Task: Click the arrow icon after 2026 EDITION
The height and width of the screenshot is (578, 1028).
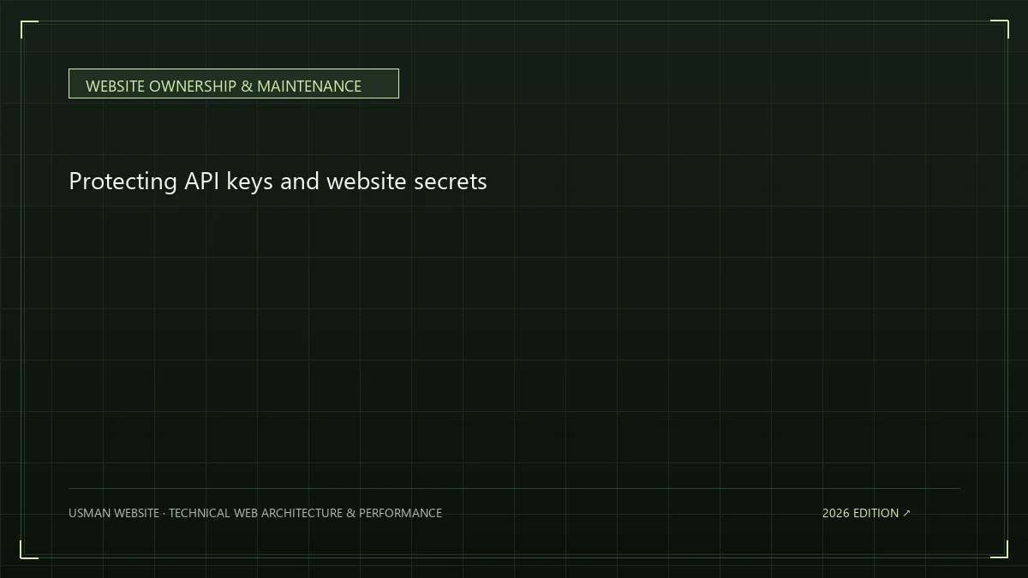Action: coord(907,513)
